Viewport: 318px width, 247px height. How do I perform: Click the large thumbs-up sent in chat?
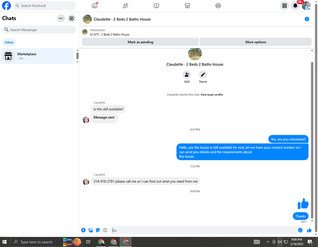pos(303,204)
